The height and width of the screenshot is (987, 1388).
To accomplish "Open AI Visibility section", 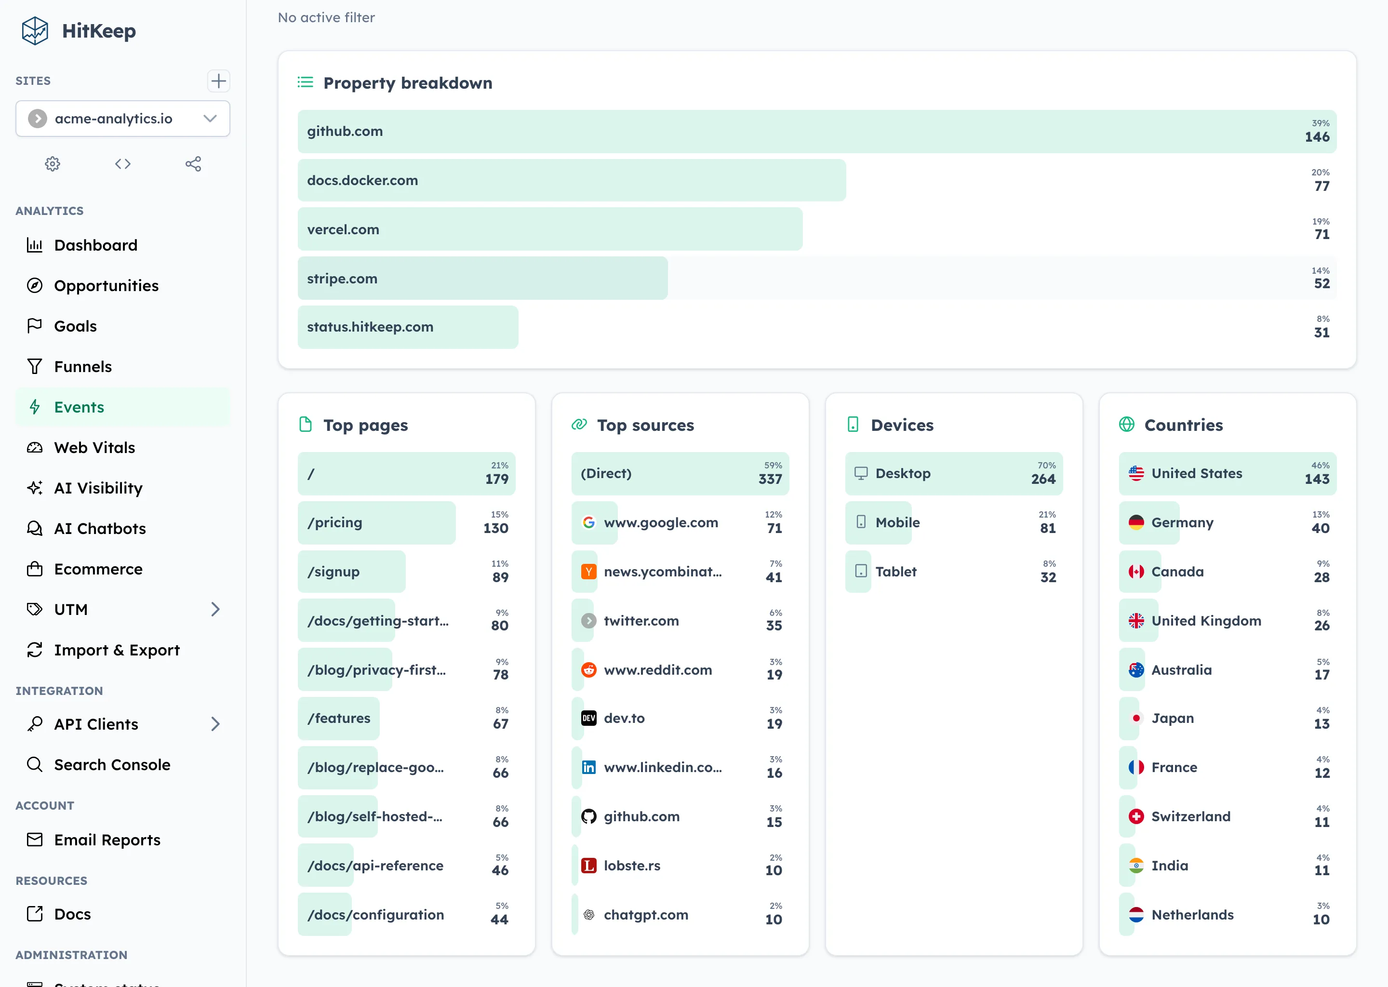I will pyautogui.click(x=123, y=488).
